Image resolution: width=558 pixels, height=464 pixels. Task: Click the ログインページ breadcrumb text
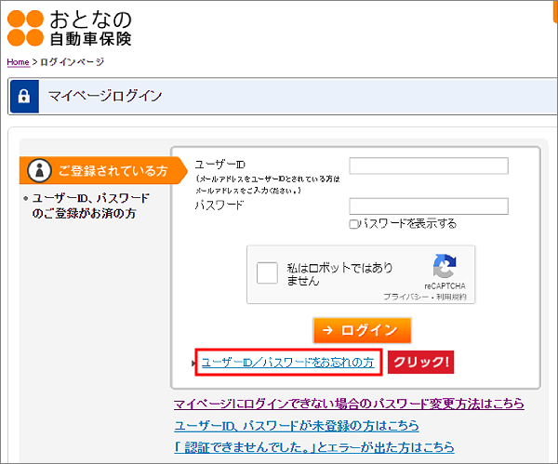click(73, 62)
